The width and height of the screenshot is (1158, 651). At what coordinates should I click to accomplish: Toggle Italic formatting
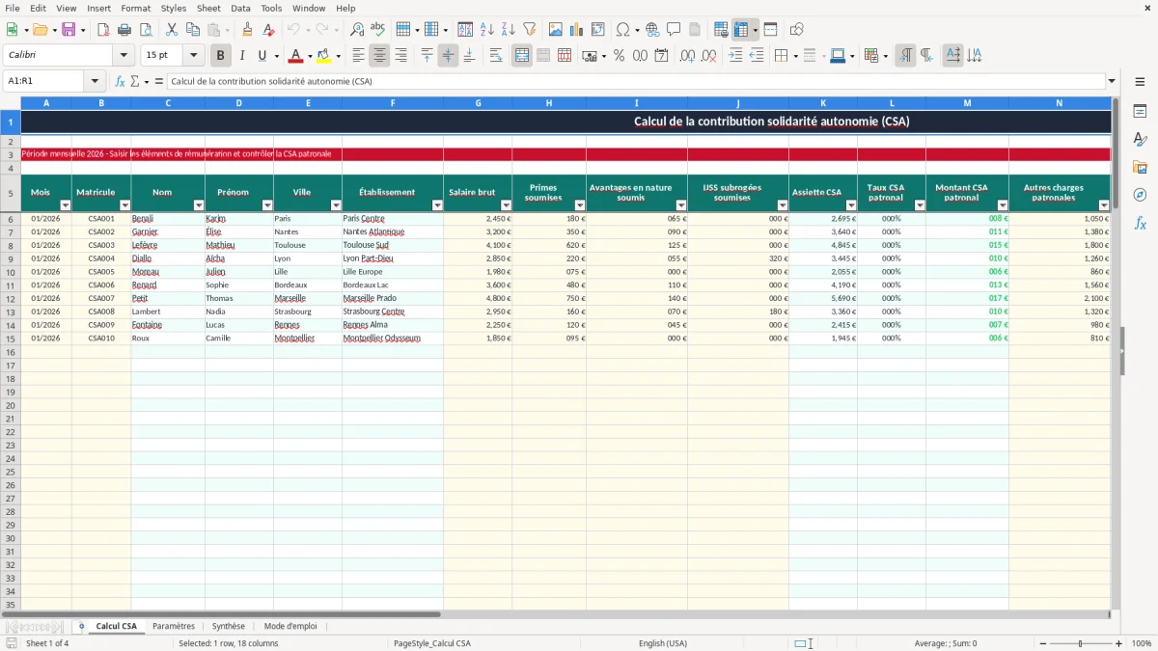pos(241,56)
